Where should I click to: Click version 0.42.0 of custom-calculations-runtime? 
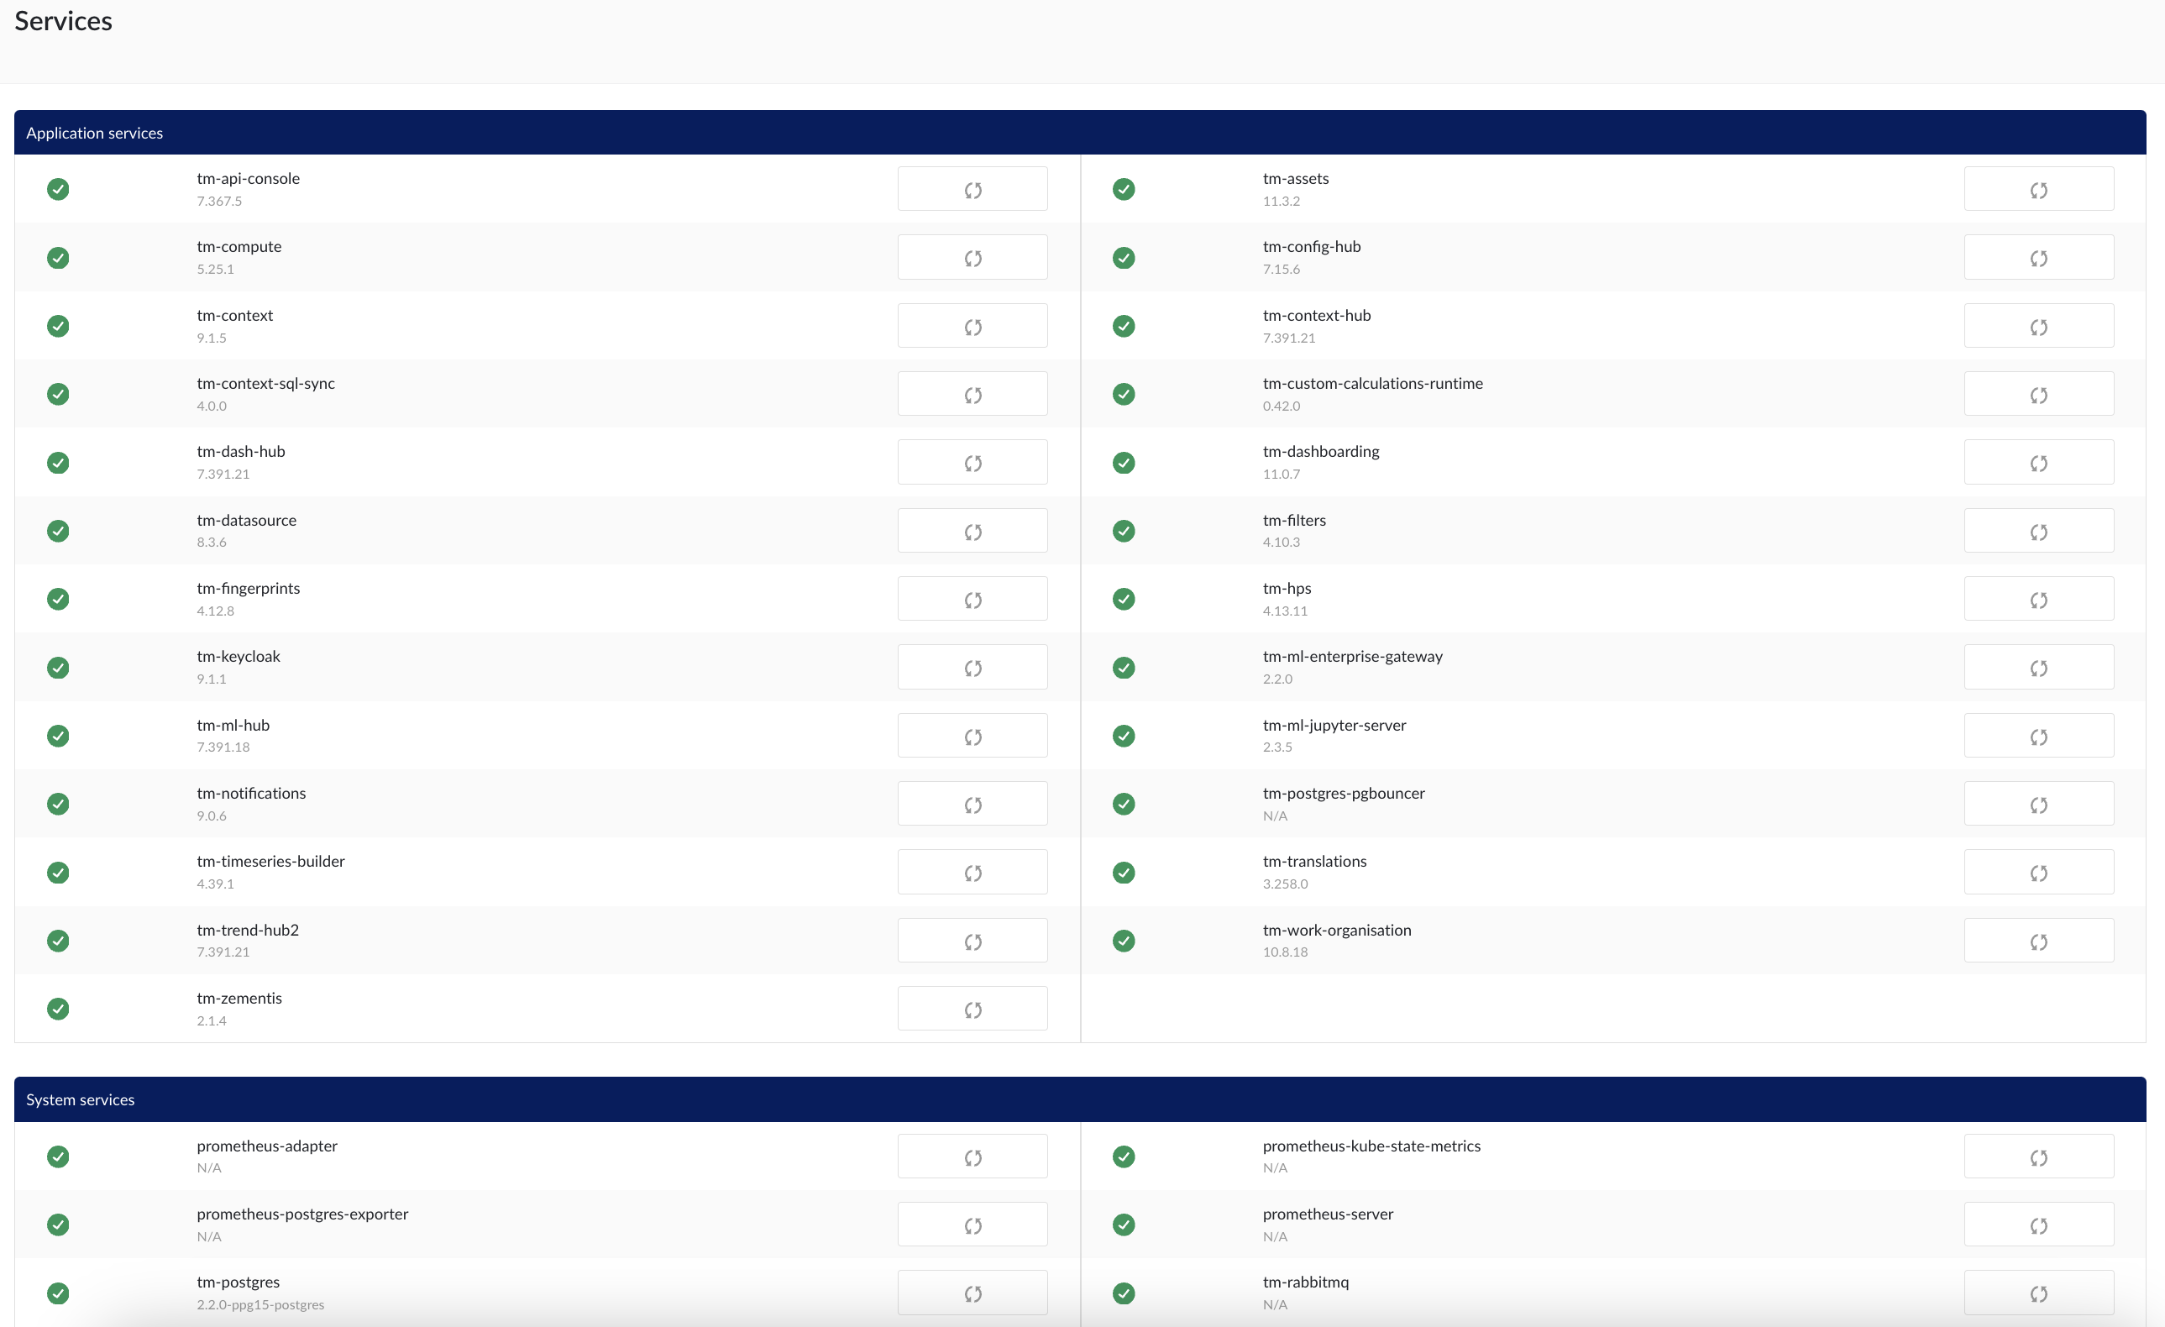(1281, 406)
